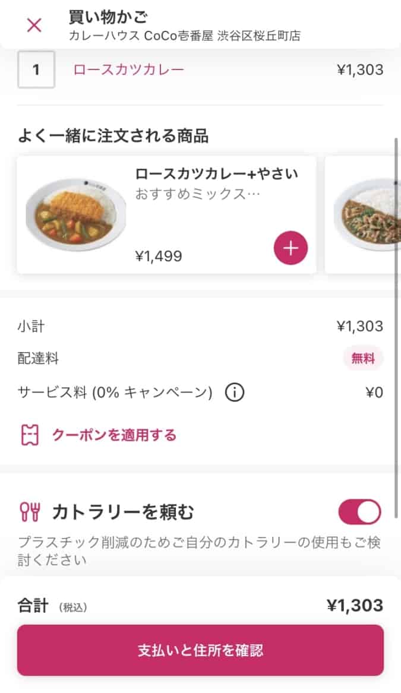Screen dimensions: 401x693
Task: Tap the ロースカツカレー+やさい curry photo
Action: pyautogui.click(x=75, y=214)
